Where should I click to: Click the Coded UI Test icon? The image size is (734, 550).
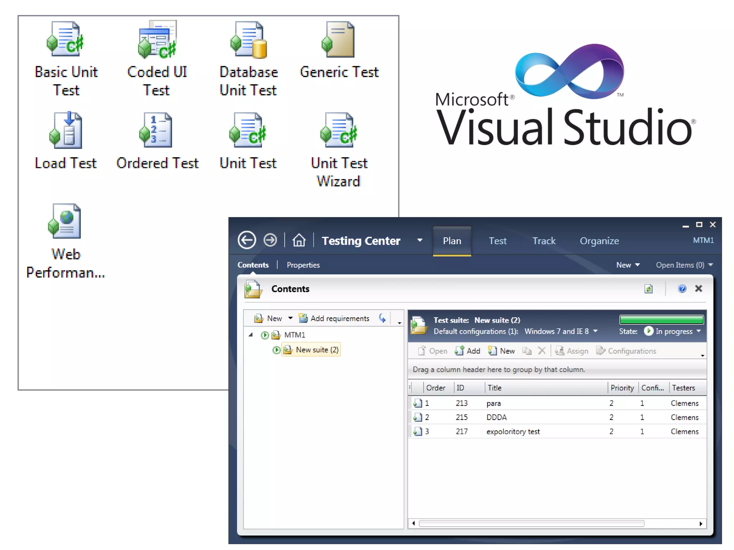click(157, 39)
